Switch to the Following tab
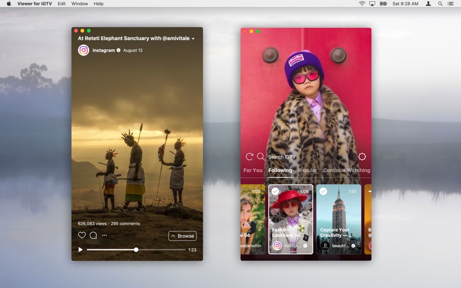This screenshot has height=288, width=461. 280,170
